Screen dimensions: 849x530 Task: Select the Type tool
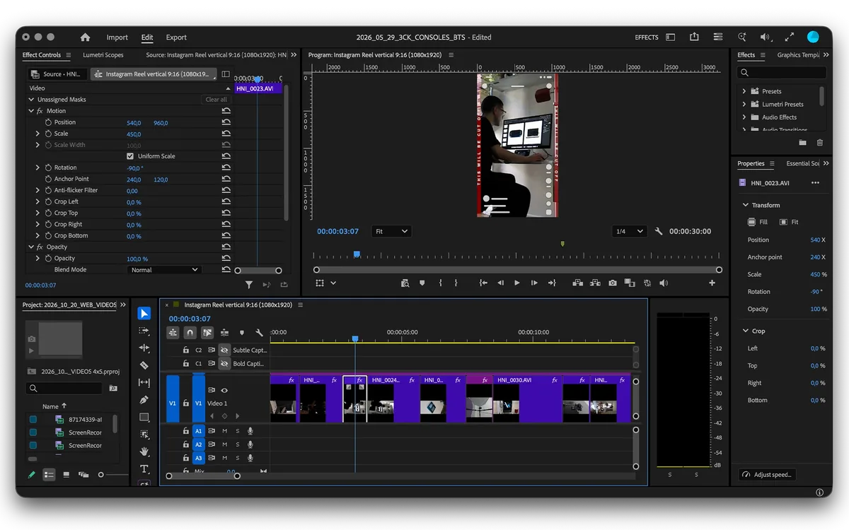tap(144, 469)
